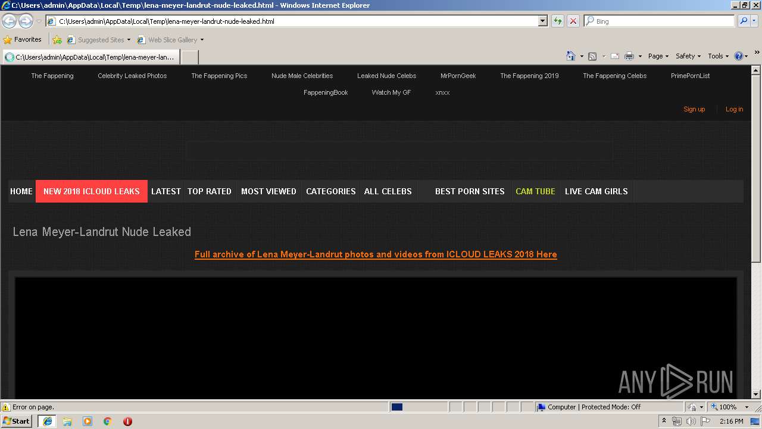Click the Sign up link
Screen dimensions: 762x429
pyautogui.click(x=694, y=109)
